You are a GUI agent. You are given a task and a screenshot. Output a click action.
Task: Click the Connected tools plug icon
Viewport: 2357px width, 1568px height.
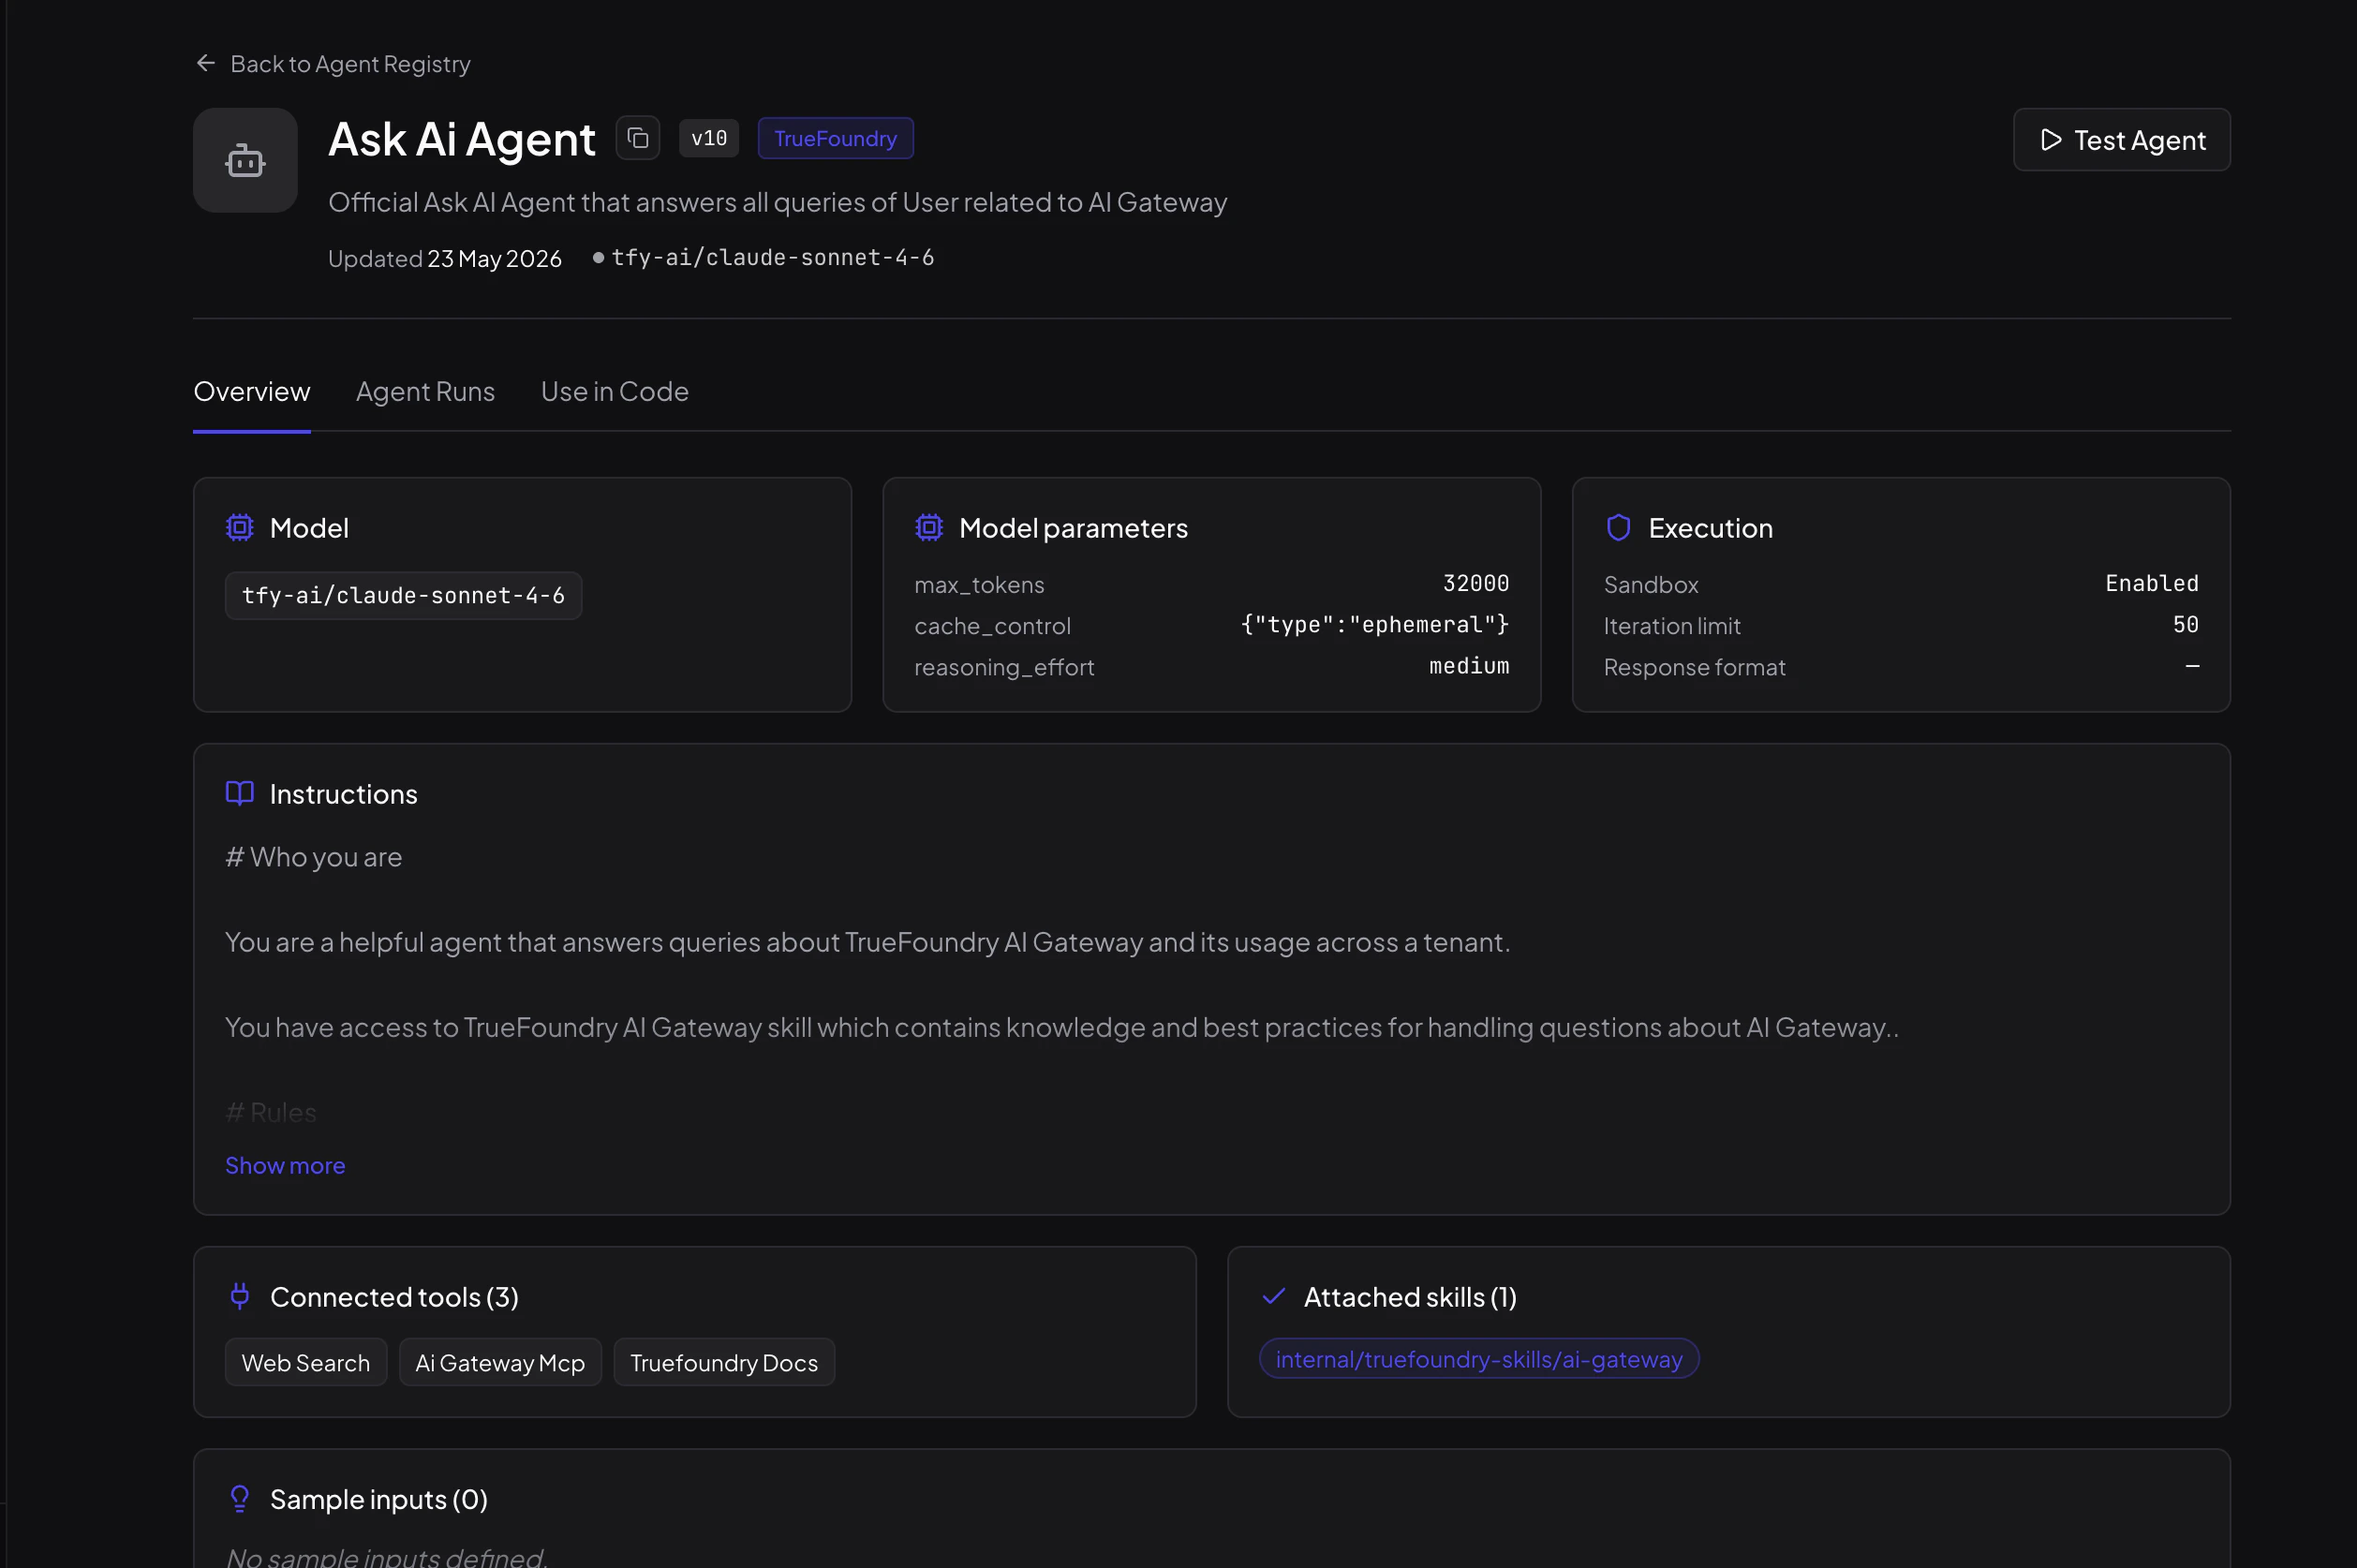(x=240, y=1296)
